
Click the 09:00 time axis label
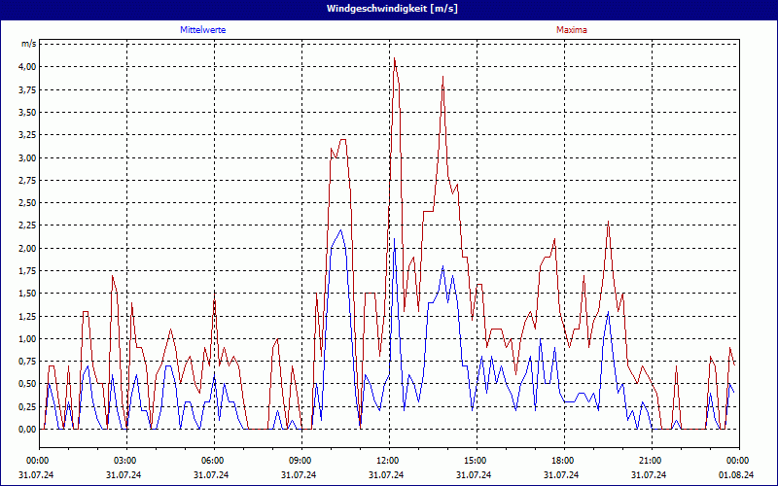pyautogui.click(x=301, y=461)
